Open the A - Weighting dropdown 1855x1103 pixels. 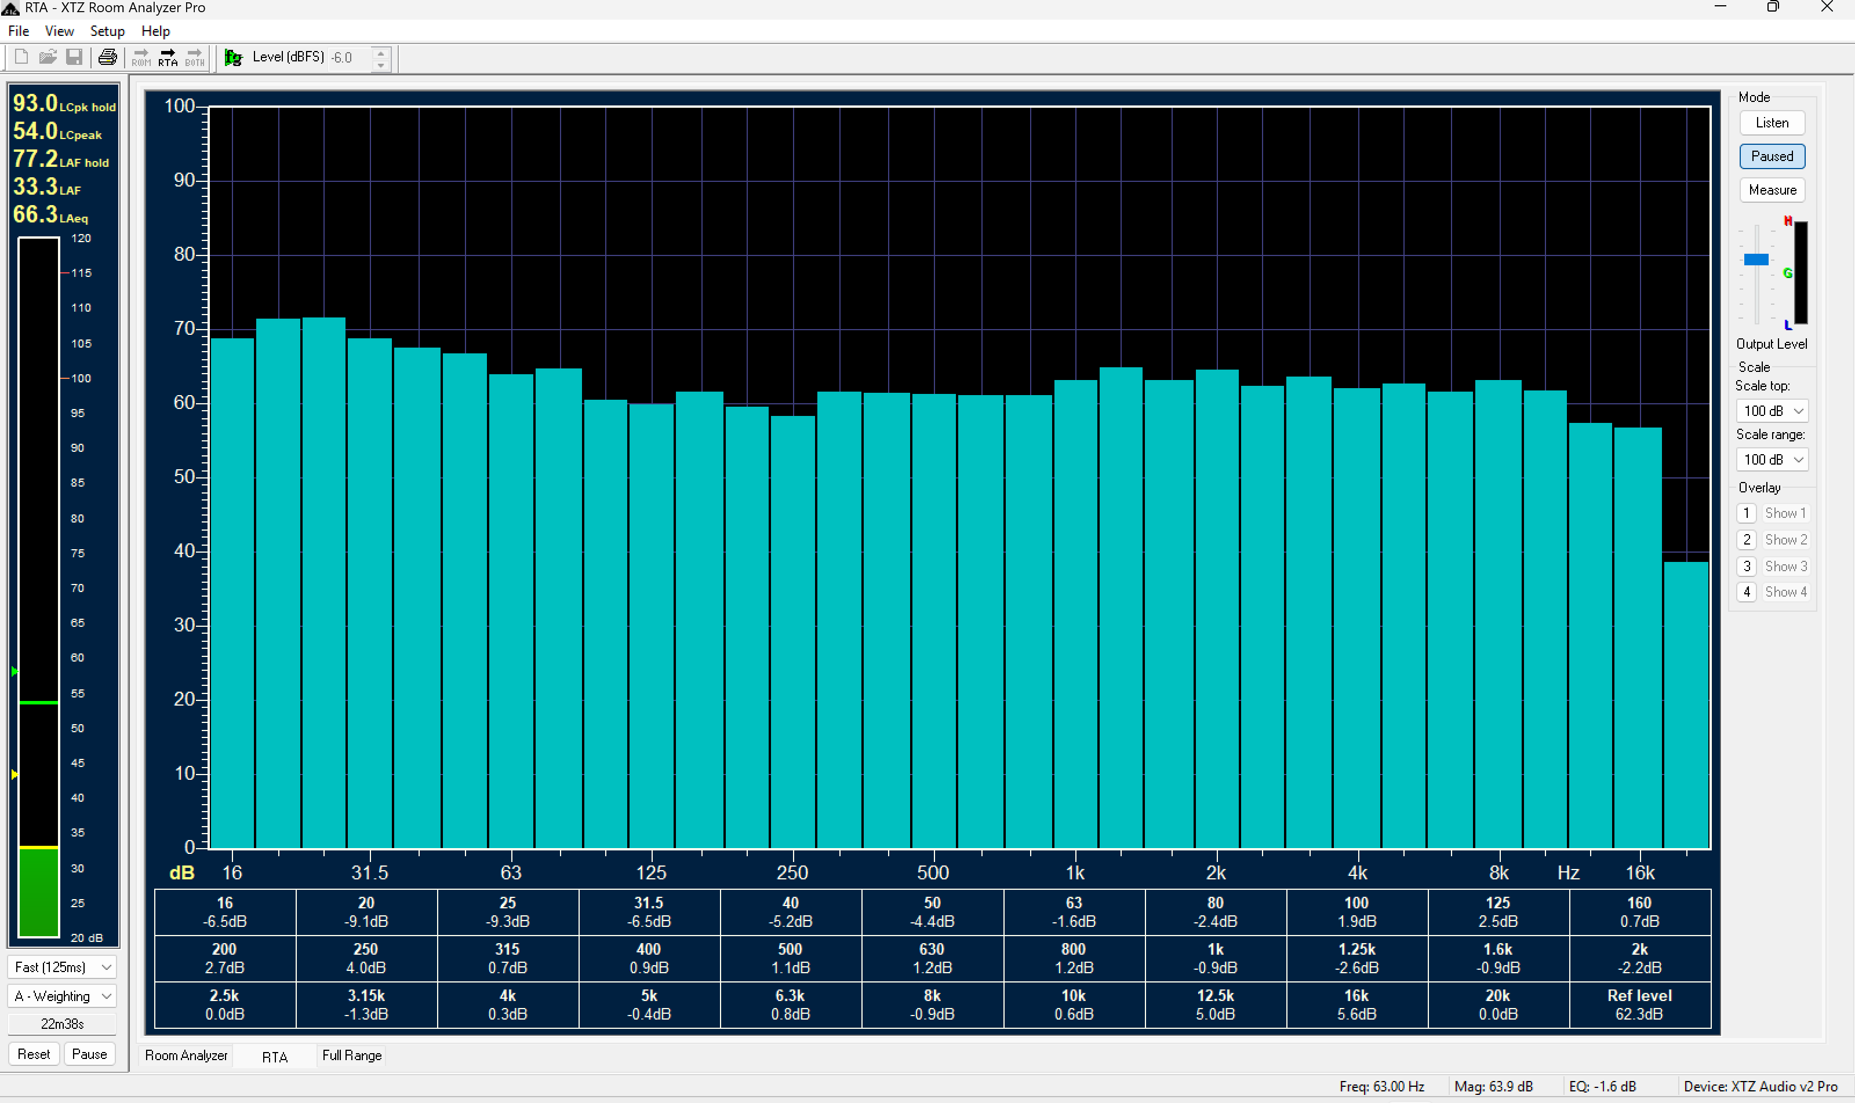[63, 996]
